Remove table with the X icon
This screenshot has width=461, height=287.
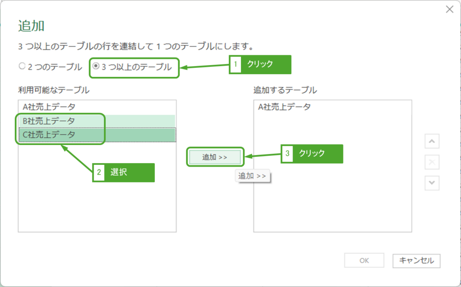432,162
